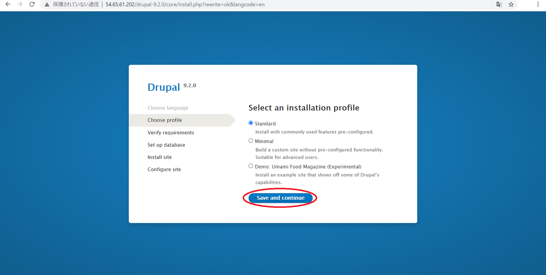Click the Save and continue button

point(280,198)
